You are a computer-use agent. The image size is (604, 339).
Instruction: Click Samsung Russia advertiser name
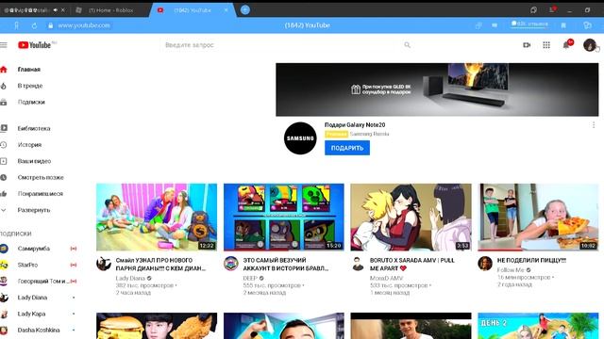click(x=369, y=134)
